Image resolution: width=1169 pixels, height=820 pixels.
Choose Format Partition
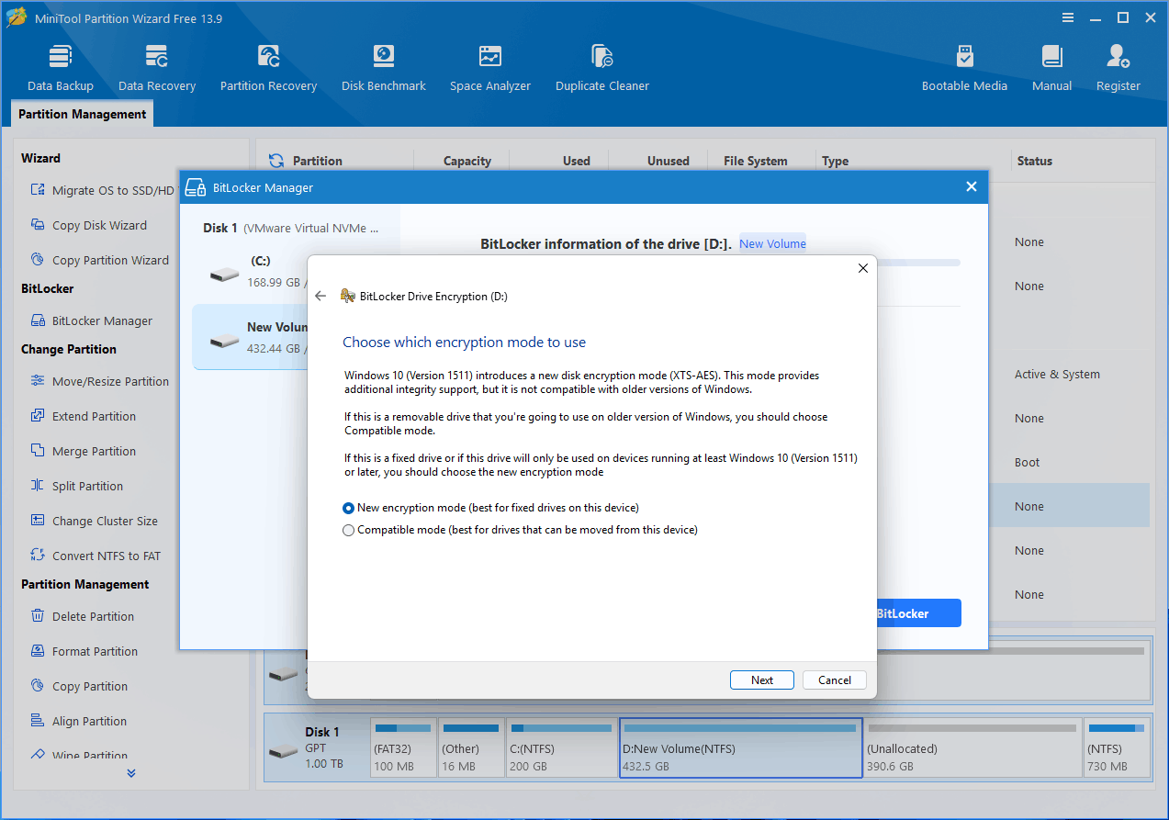(x=84, y=651)
